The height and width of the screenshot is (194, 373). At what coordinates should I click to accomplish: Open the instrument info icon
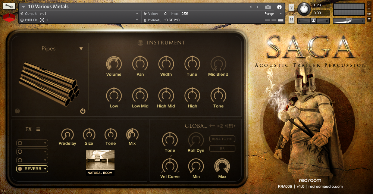pyautogui.click(x=279, y=7)
